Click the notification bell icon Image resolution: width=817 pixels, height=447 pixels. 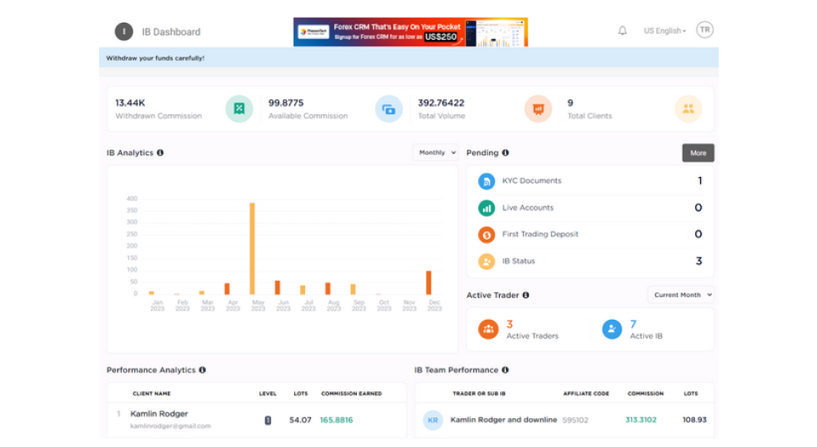click(x=622, y=30)
